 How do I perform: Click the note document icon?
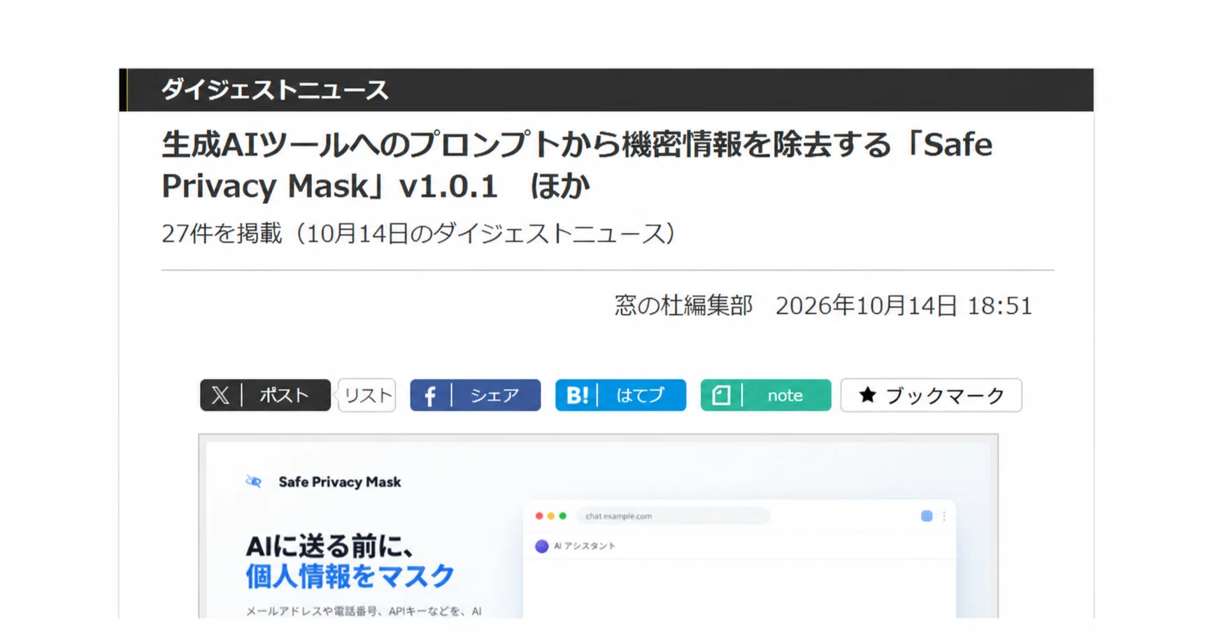tap(721, 396)
